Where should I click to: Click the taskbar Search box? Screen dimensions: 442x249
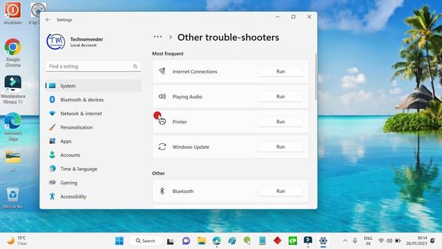(x=146, y=241)
